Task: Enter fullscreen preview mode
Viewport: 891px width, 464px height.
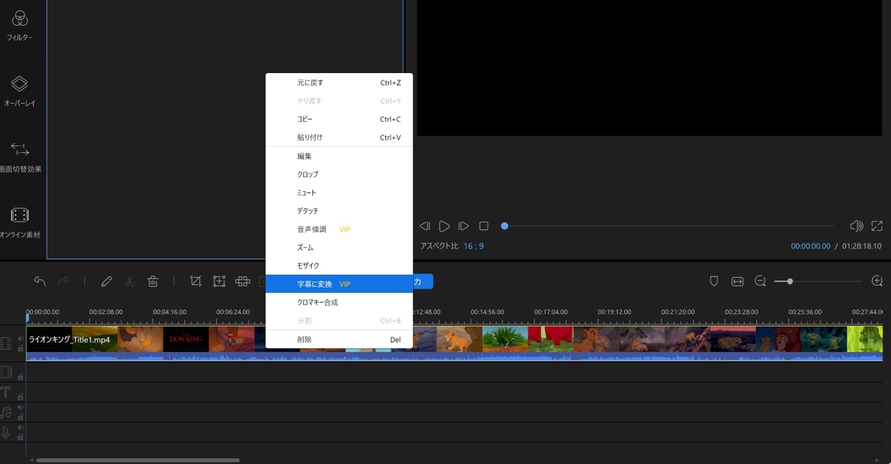Action: pyautogui.click(x=877, y=226)
